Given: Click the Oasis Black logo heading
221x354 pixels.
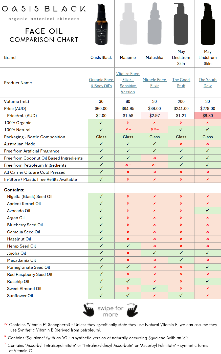Looking at the screenshot, I should coord(44,9).
